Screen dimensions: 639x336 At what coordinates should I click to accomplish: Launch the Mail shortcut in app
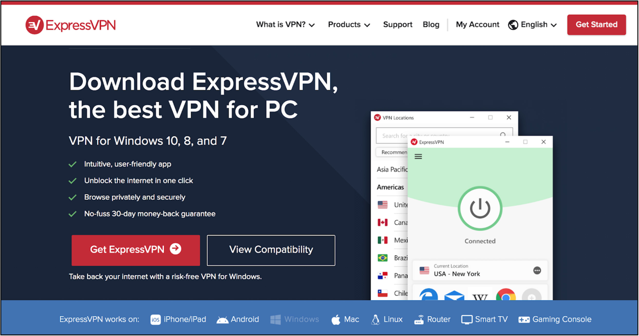[x=454, y=295]
